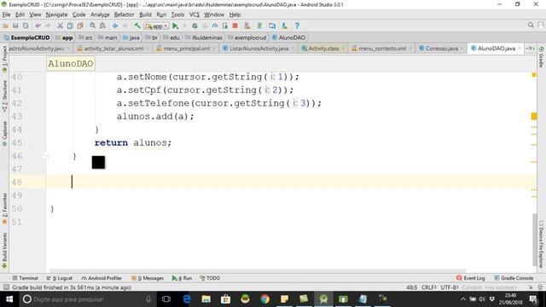Screen dimensions: 546x307
Task: Toggle the Build Variants tool window
Action: click(4, 250)
